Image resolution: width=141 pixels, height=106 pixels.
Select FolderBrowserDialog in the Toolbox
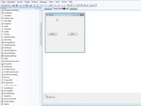point(11,10)
